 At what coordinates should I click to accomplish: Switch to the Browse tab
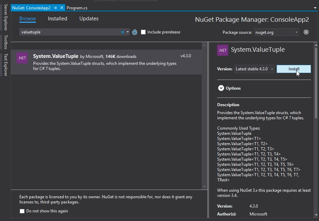(28, 19)
